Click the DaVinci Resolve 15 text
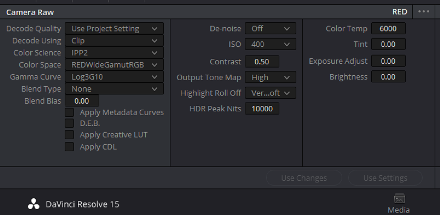Image resolution: width=440 pixels, height=215 pixels. point(83,205)
